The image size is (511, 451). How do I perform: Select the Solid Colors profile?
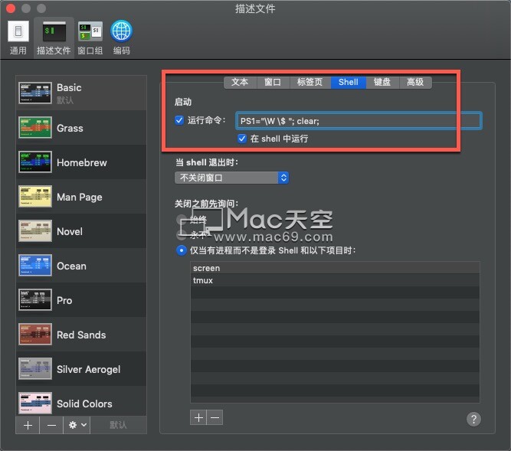[x=80, y=403]
